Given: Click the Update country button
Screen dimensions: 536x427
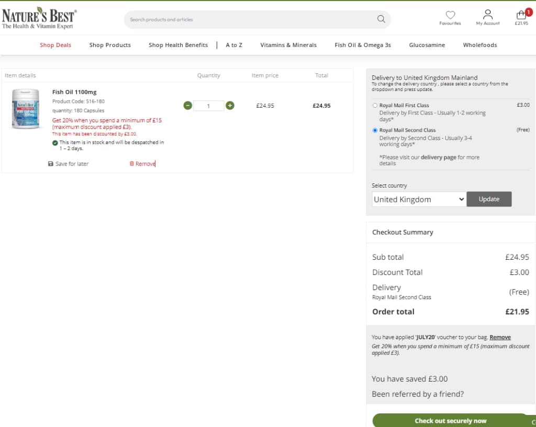Looking at the screenshot, I should (x=489, y=199).
